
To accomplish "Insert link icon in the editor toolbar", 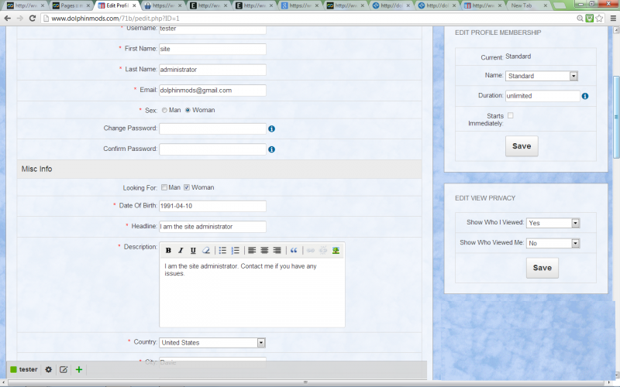I will (x=311, y=250).
